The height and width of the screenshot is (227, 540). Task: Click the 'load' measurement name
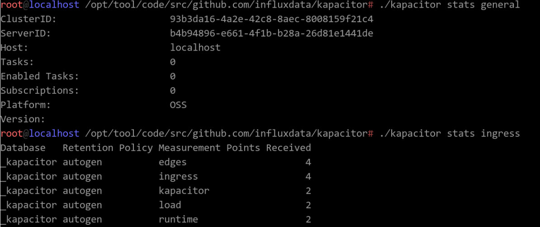click(170, 205)
